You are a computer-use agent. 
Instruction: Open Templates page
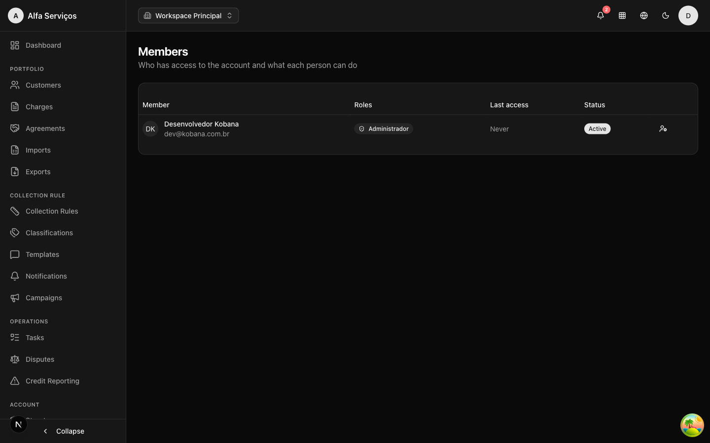tap(63, 254)
